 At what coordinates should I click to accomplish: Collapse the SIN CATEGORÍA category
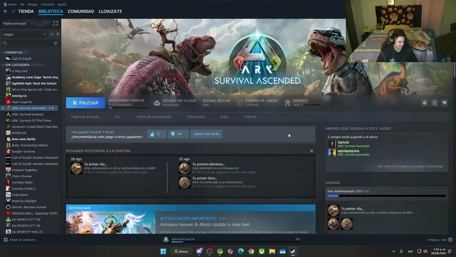point(3,65)
